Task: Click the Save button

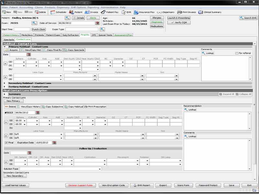Action: point(231,185)
